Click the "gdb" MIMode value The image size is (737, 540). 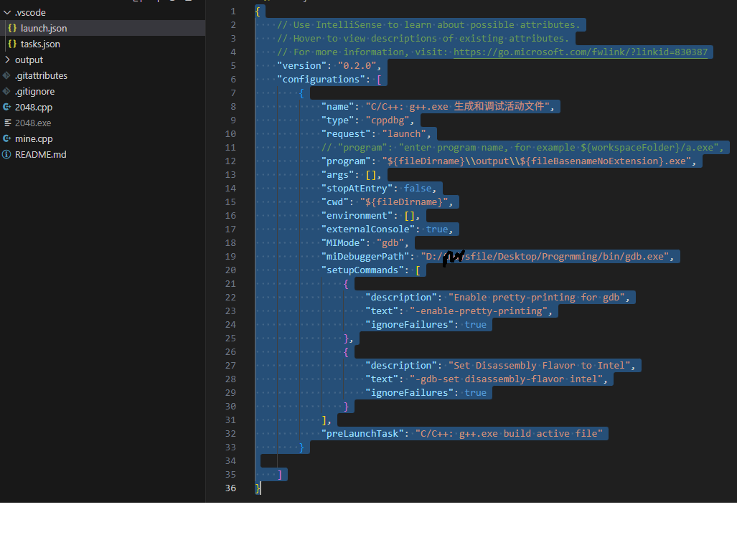pos(390,243)
